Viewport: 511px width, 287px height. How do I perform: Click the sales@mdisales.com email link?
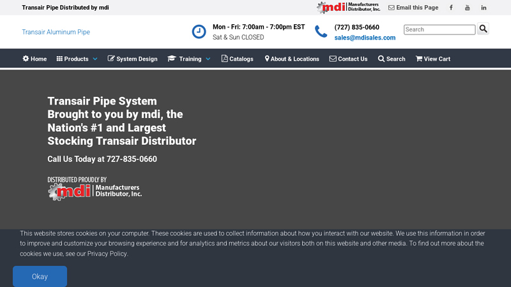[365, 38]
